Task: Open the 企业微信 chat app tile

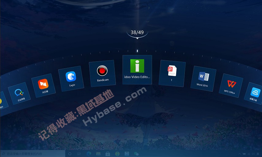Action: pos(19,93)
